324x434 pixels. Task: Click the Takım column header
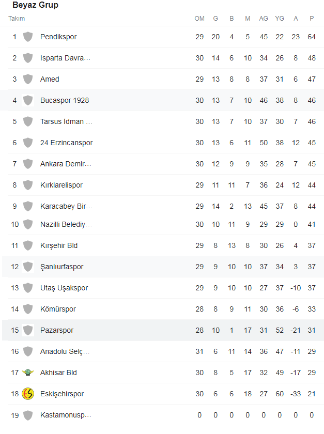17,19
